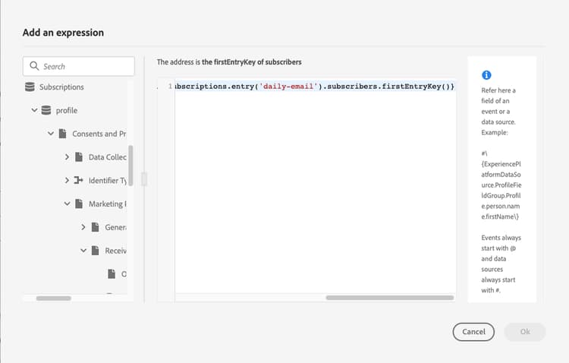Click the Subscriptions database icon
This screenshot has width=569, height=363.
(30, 87)
